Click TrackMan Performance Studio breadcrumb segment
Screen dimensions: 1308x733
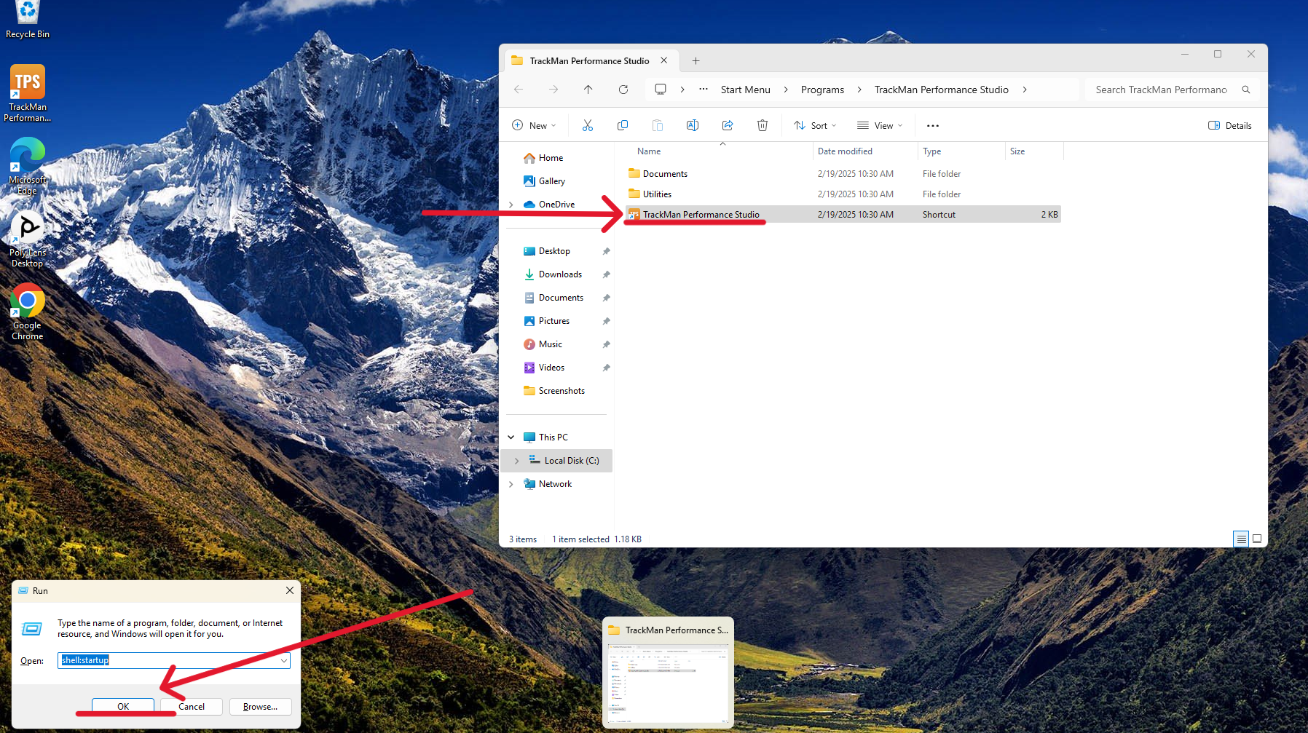941,90
